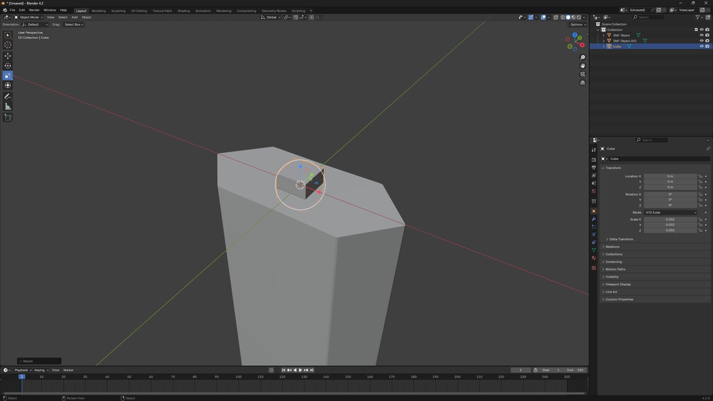This screenshot has width=713, height=401.
Task: Expand the Resize operator panel
Action: click(39, 361)
